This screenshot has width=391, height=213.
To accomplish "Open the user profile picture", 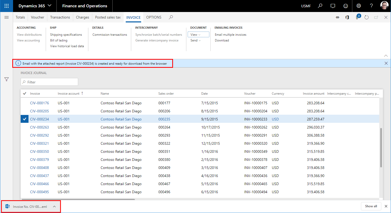I will [384, 5].
